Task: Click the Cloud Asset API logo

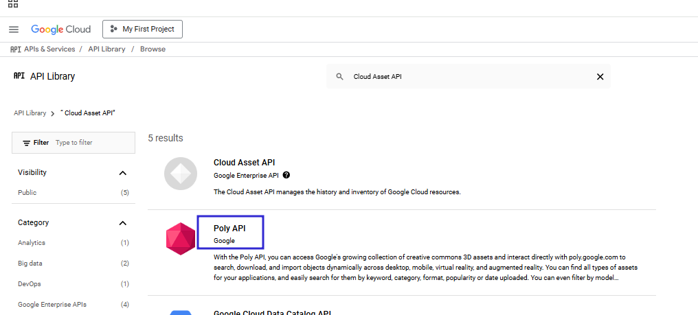Action: (x=180, y=174)
